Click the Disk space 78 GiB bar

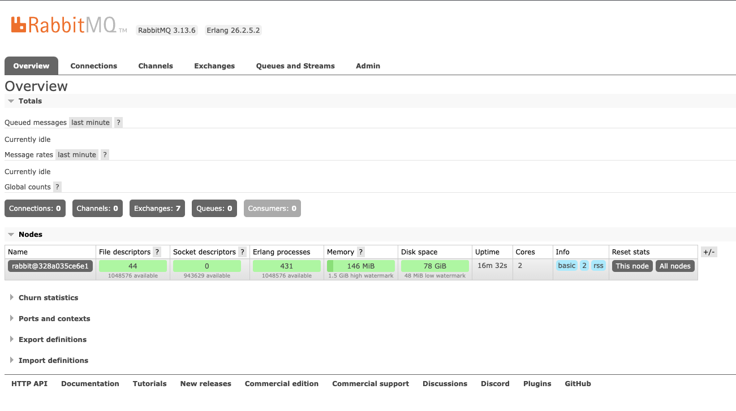pyautogui.click(x=435, y=266)
